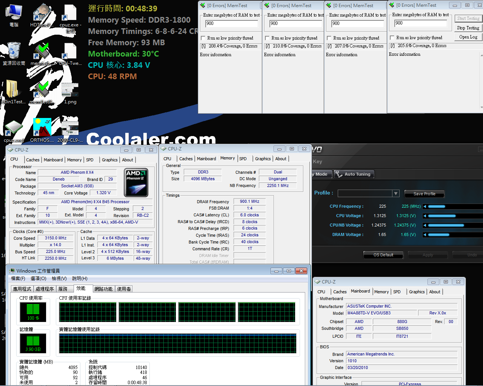
Task: Click the DRAM Frequency value 900.1 MHz
Action: point(249,201)
